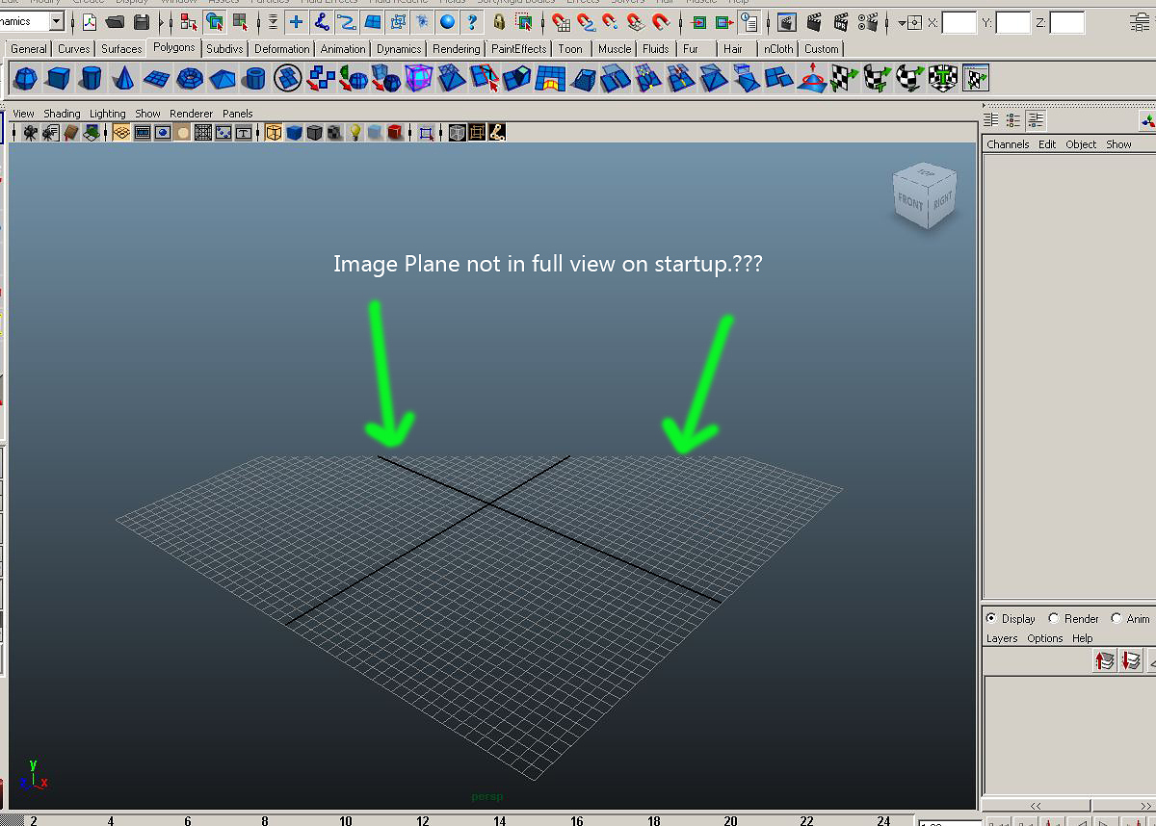Open the viewport Shading menu
Viewport: 1156px width, 826px height.
click(x=62, y=114)
